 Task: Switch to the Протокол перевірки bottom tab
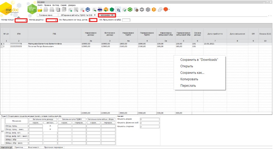coord(53,147)
